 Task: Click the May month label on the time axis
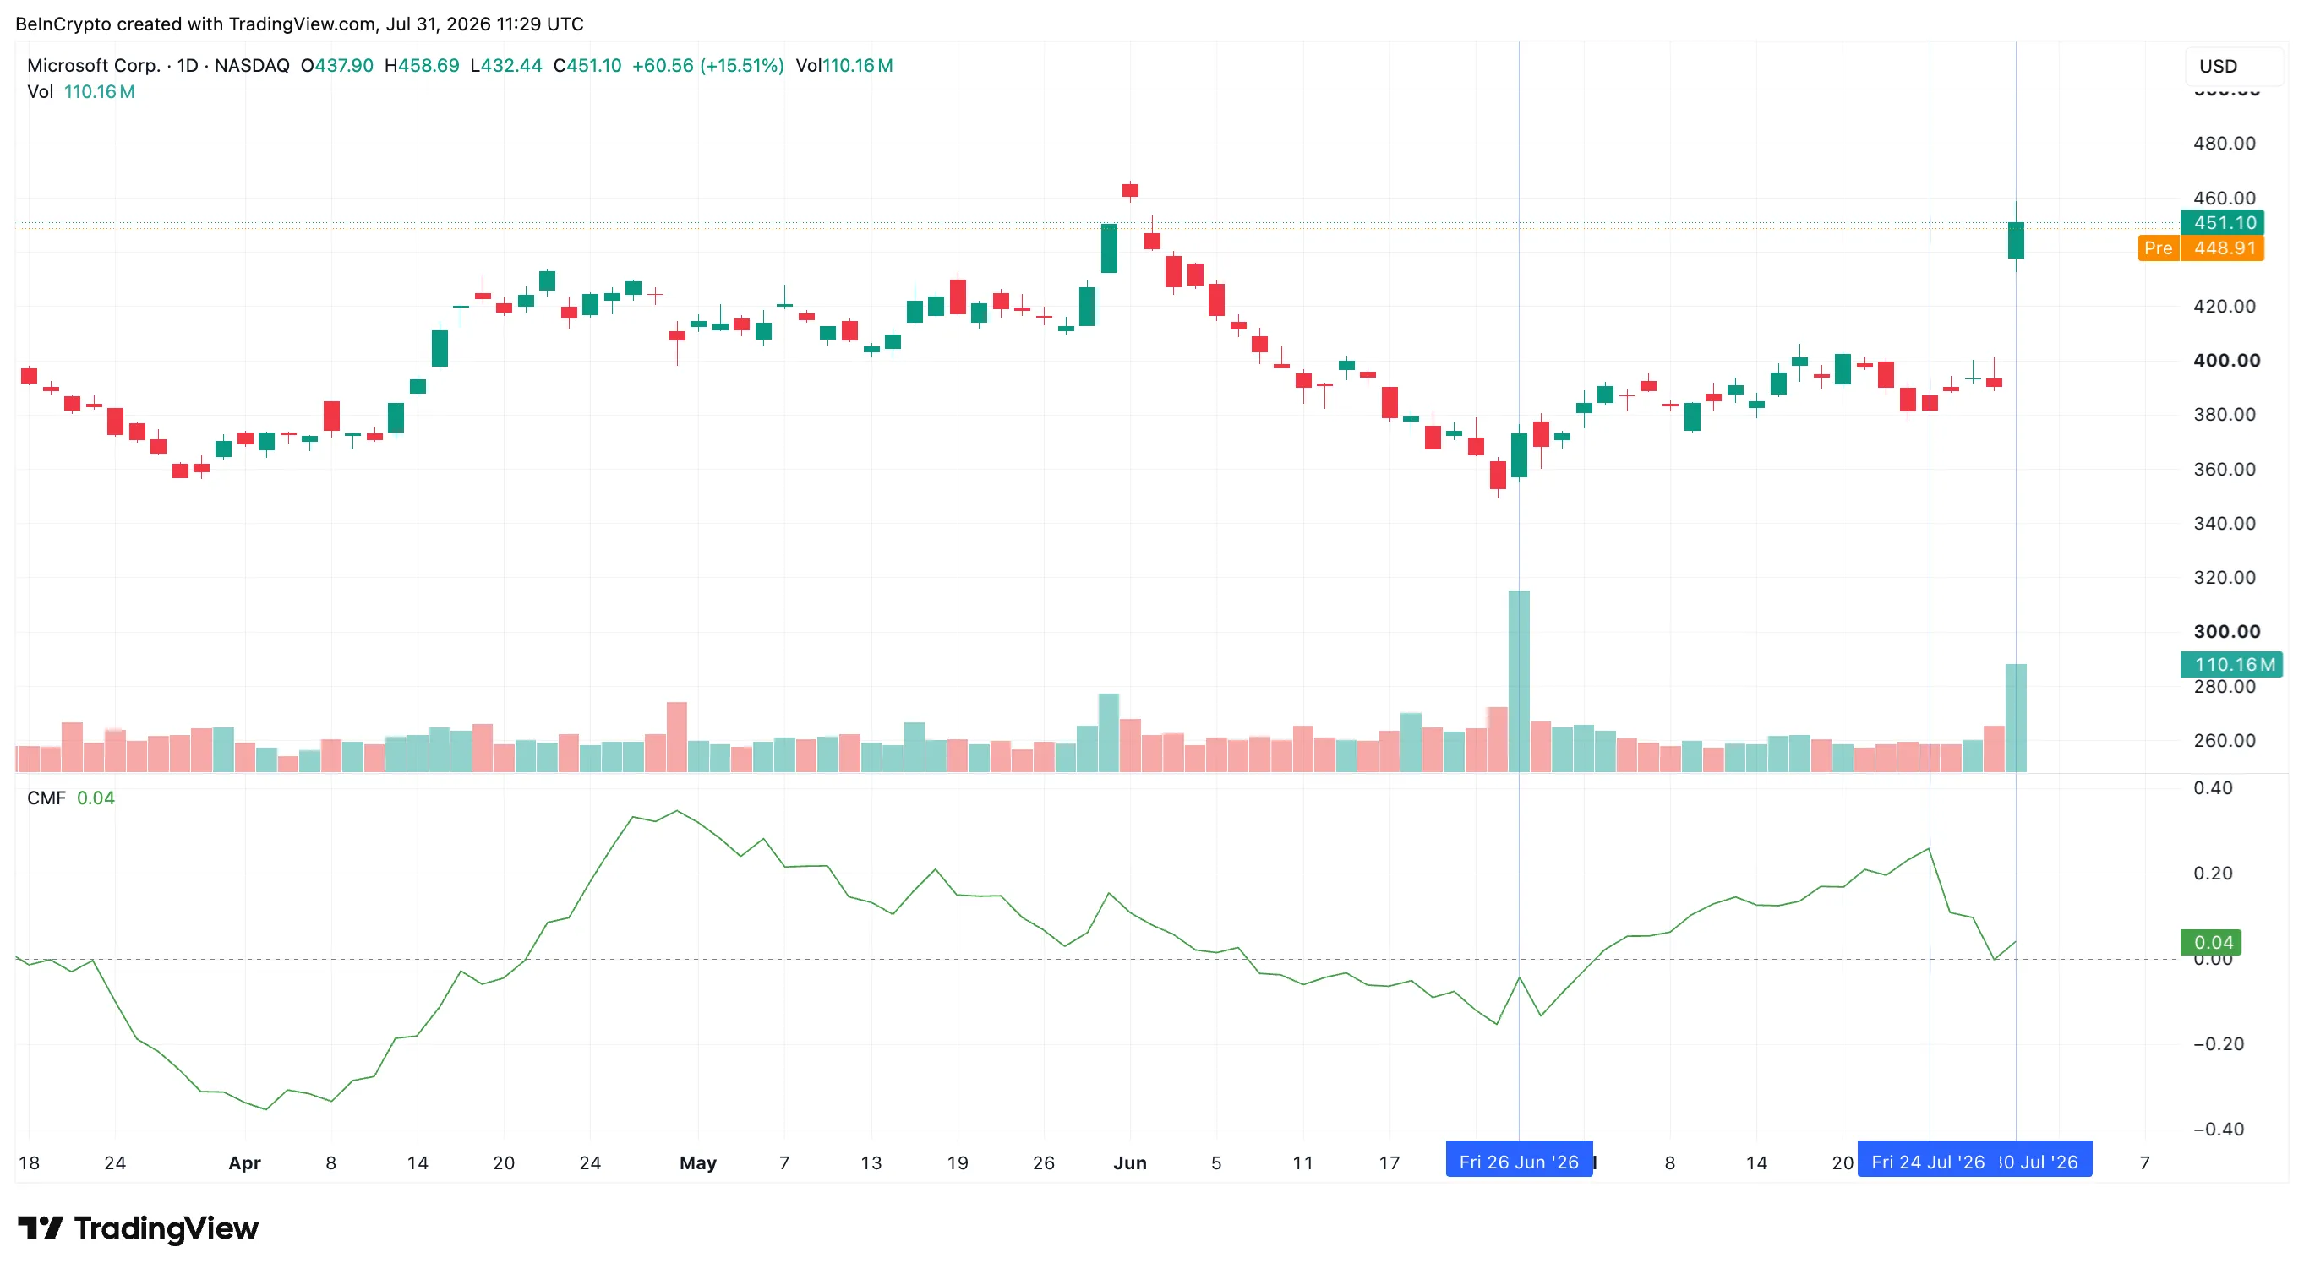(697, 1162)
